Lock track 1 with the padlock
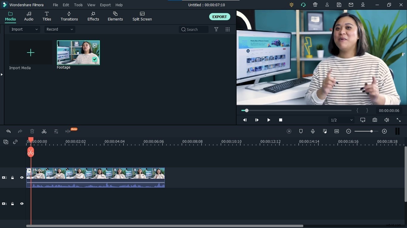 [13, 204]
